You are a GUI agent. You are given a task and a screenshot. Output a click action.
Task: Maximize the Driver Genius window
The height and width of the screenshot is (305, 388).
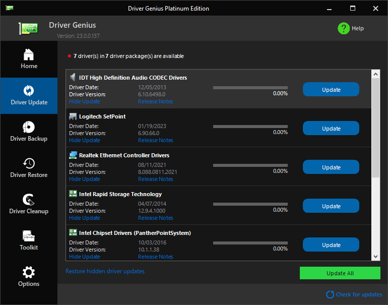353,8
